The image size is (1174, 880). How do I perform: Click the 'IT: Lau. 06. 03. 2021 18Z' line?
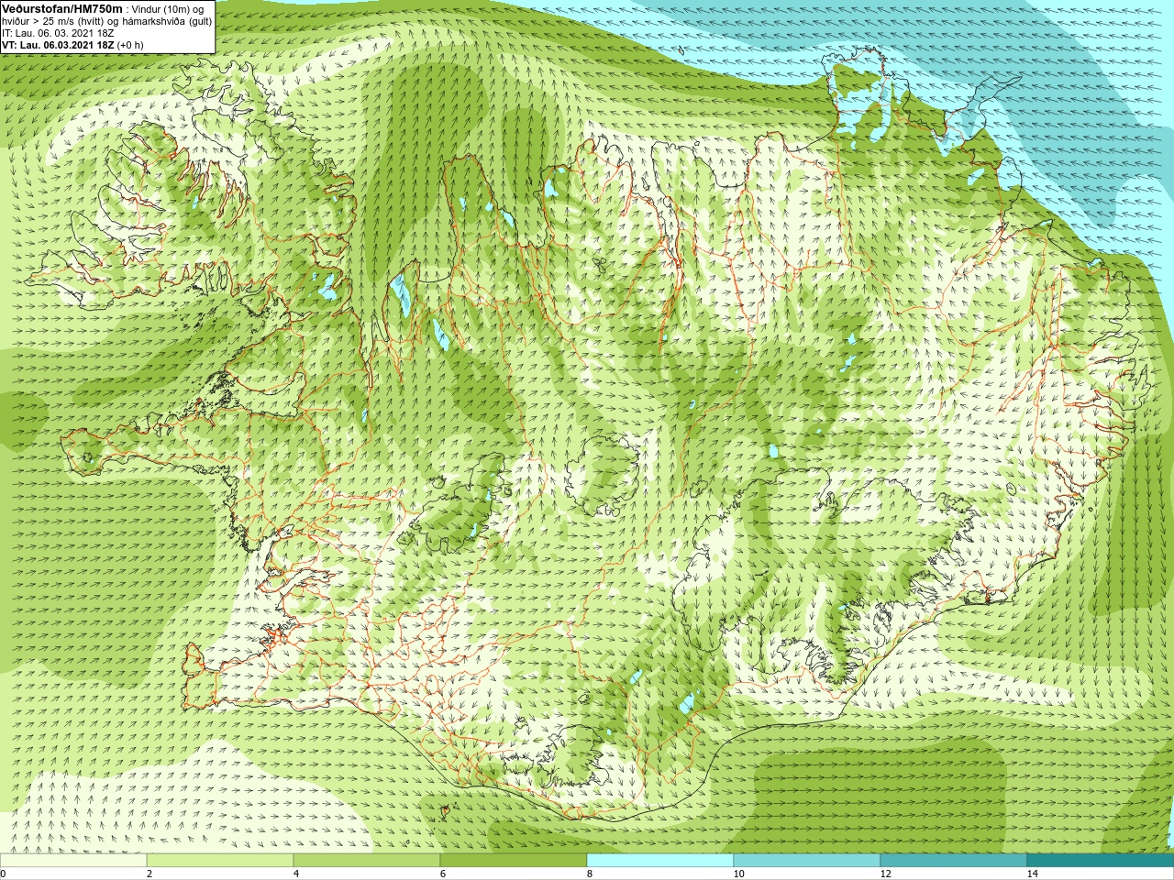(58, 33)
